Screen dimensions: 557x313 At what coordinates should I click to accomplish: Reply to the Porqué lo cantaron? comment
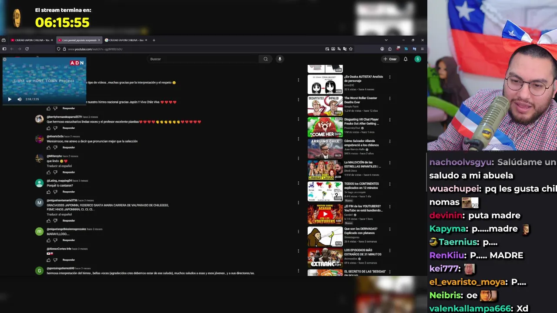[69, 192]
